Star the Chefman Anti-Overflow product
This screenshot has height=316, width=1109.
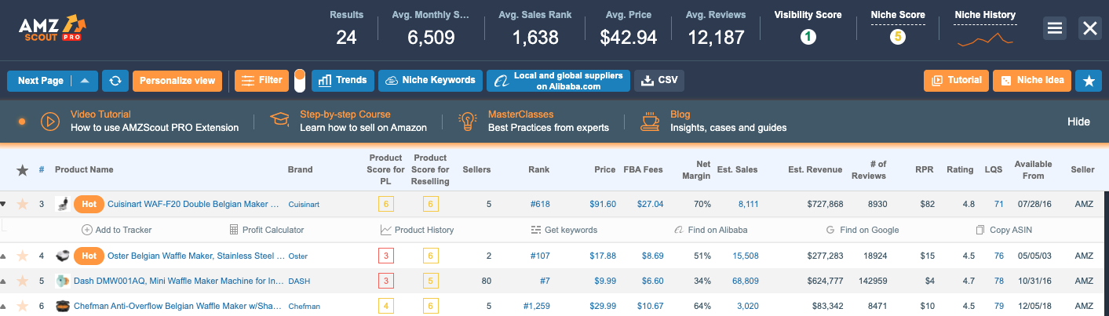22,306
